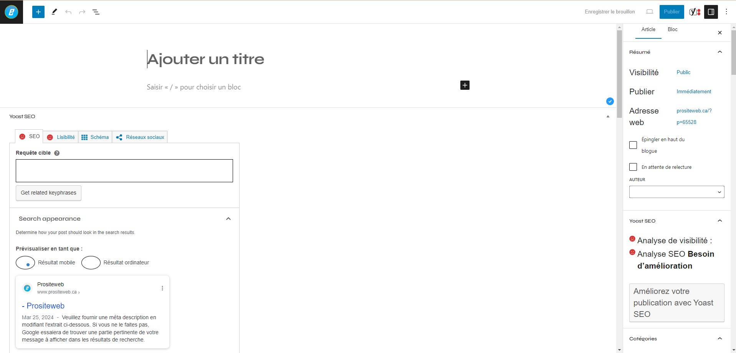
Task: Open the three-dot options menu
Action: [x=726, y=12]
